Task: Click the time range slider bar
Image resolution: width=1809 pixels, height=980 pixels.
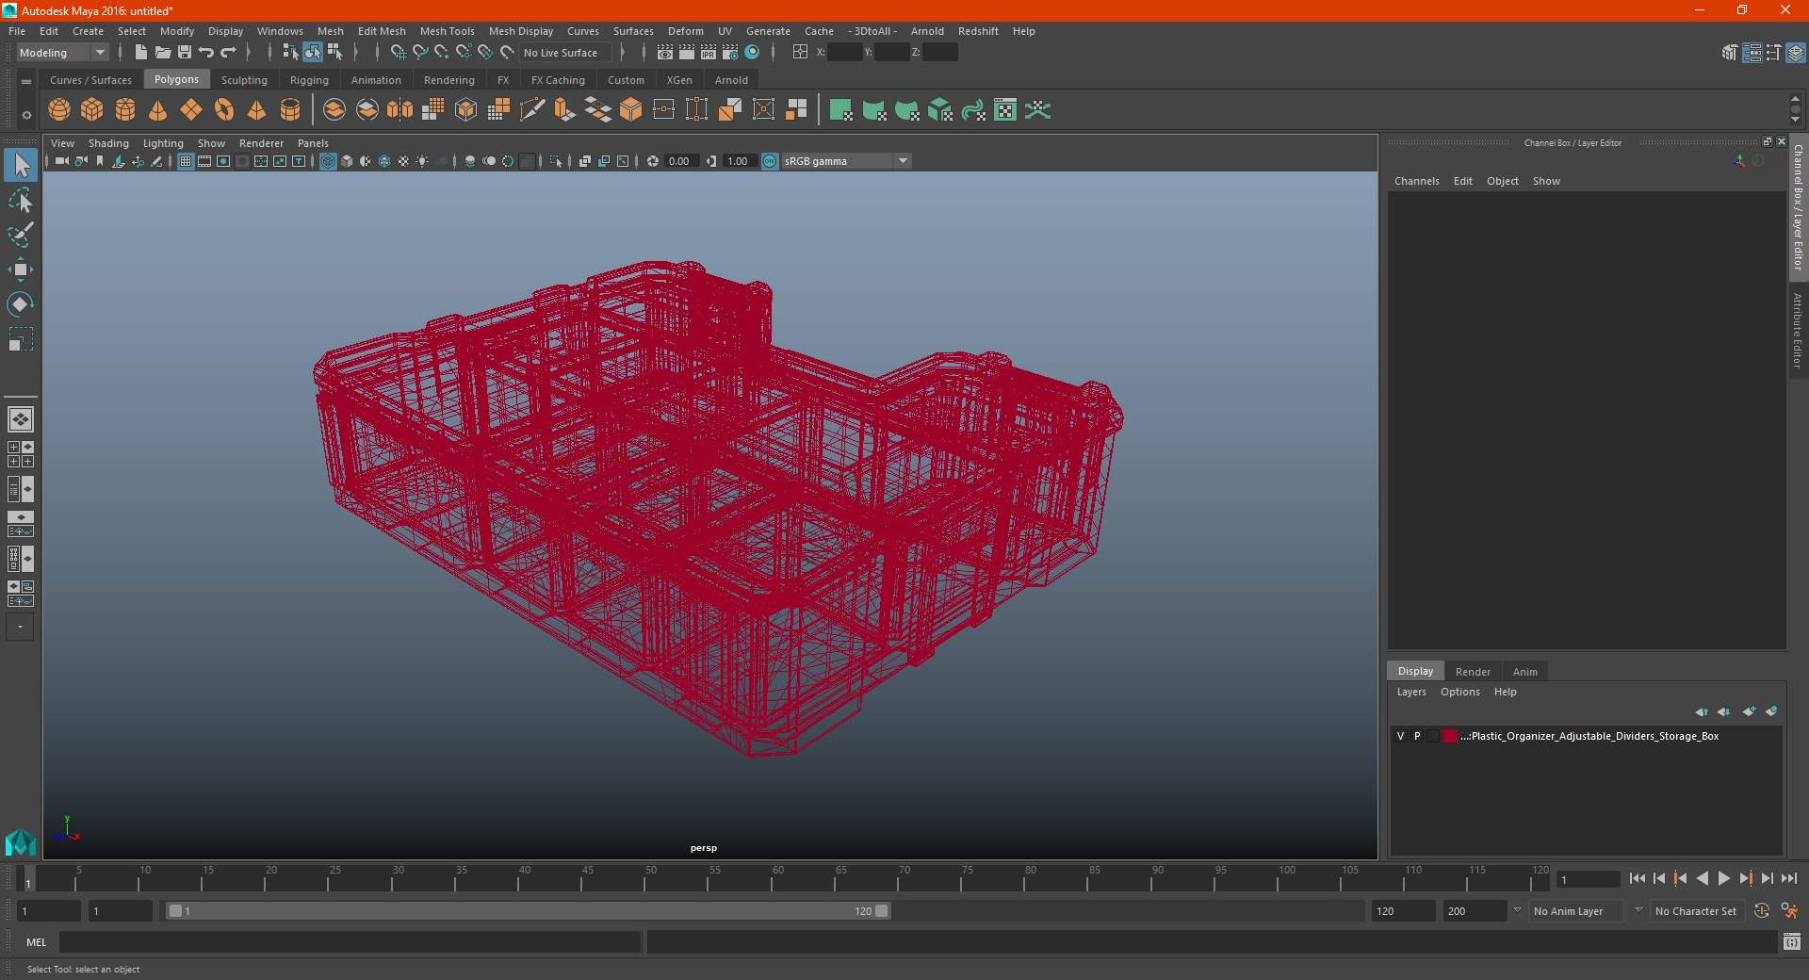Action: 528,911
